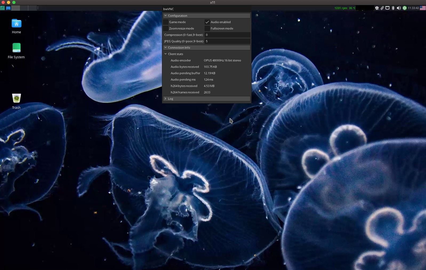Click the Compression value input field
Screen dimensions: 426x270
[227, 35]
